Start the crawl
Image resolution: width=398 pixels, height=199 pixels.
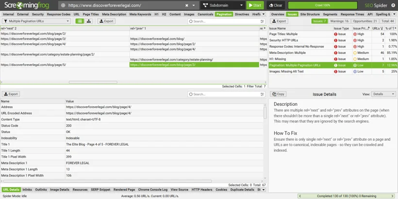point(255,5)
